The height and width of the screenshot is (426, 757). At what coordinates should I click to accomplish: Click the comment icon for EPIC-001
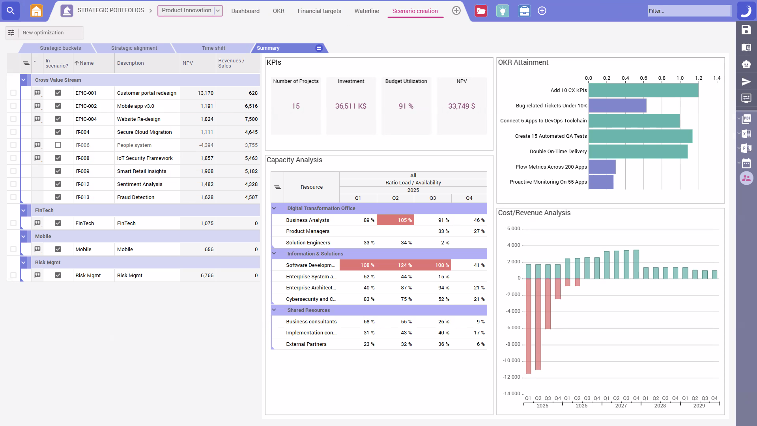(x=37, y=93)
